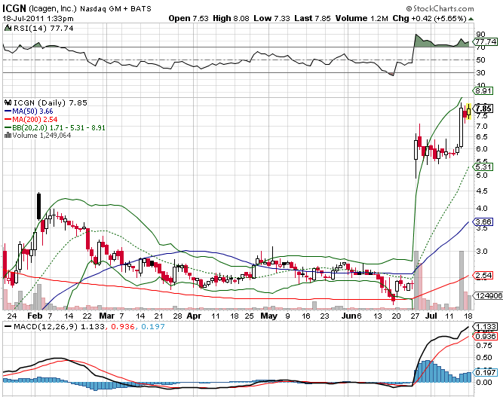Click the green 5.31 middle band tag

click(x=483, y=167)
